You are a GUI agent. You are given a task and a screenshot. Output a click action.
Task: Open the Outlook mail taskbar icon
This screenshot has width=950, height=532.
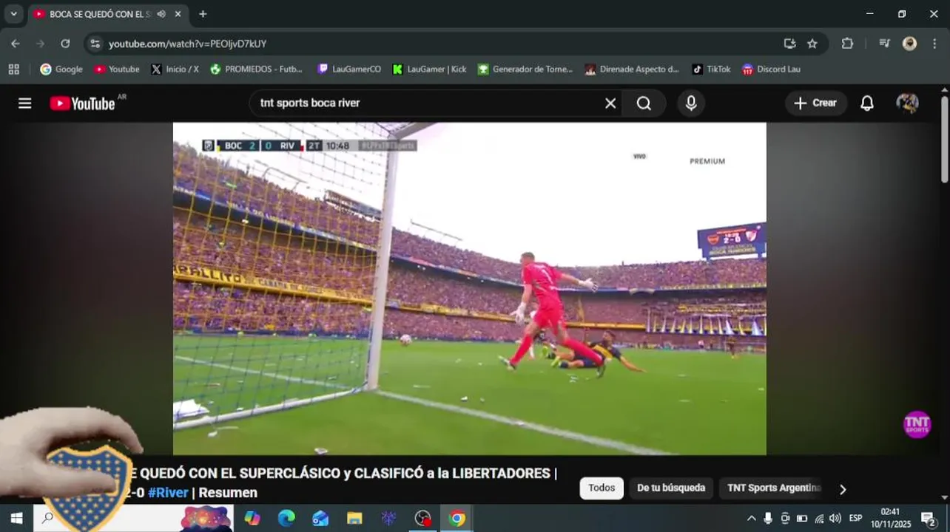pos(320,518)
